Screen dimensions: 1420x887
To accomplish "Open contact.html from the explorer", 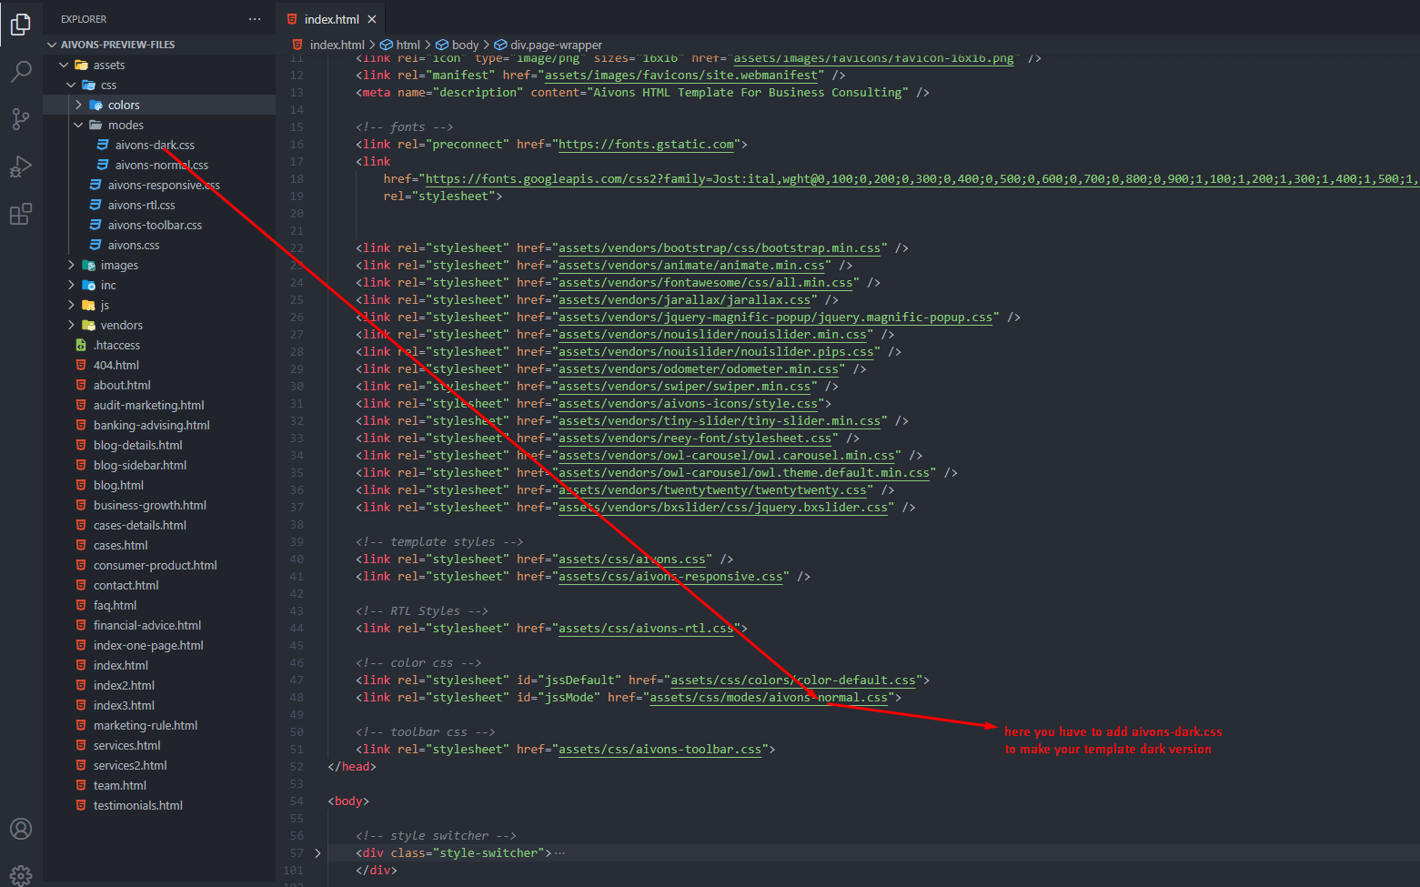I will click(x=126, y=586).
